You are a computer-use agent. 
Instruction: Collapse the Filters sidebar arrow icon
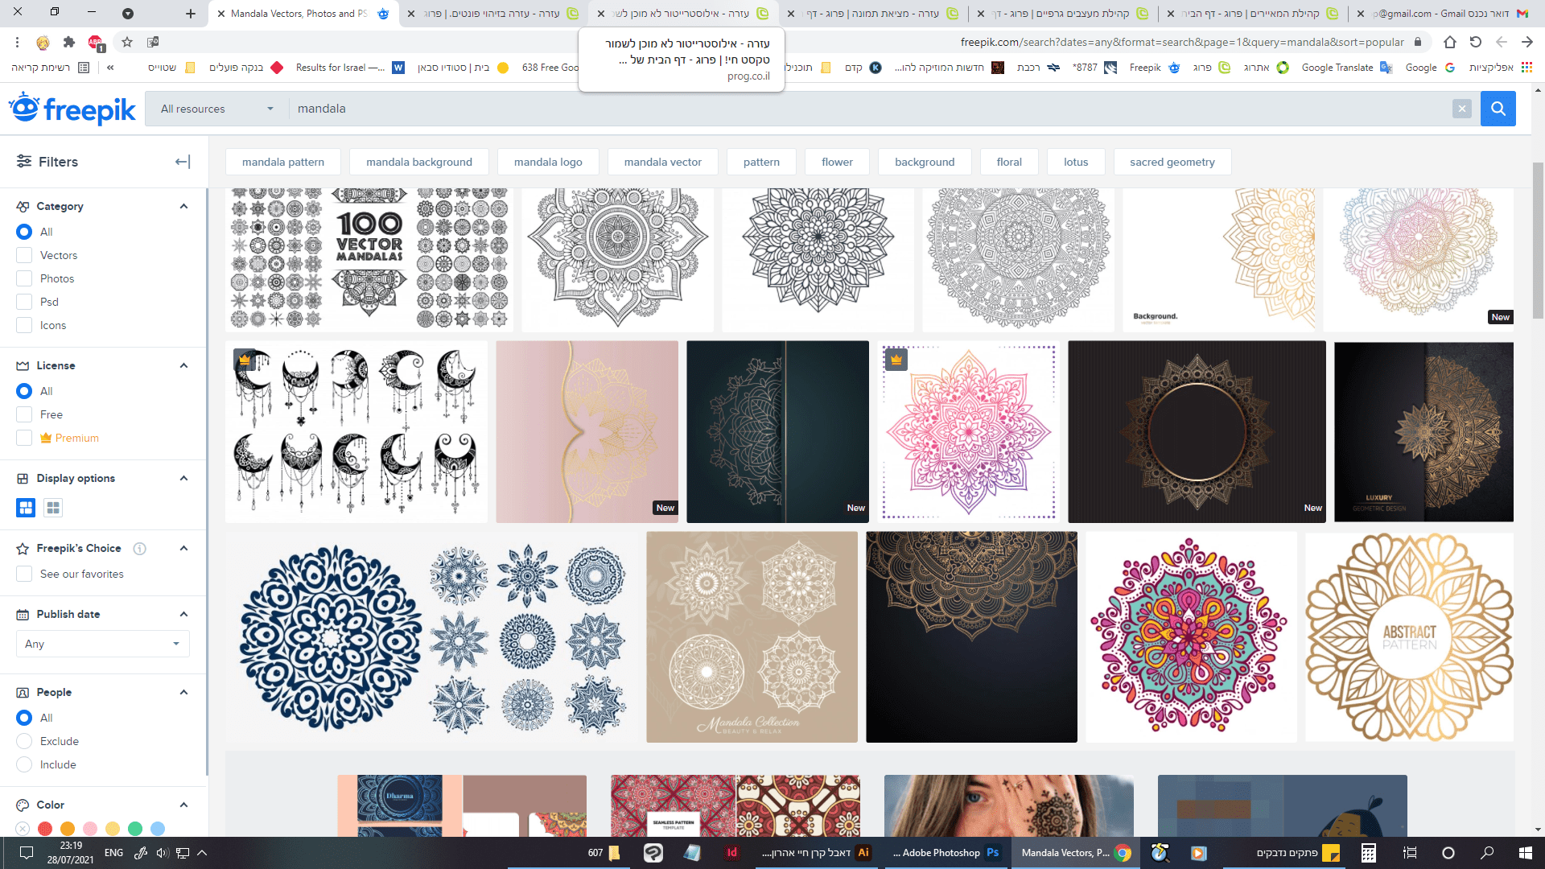tap(183, 162)
